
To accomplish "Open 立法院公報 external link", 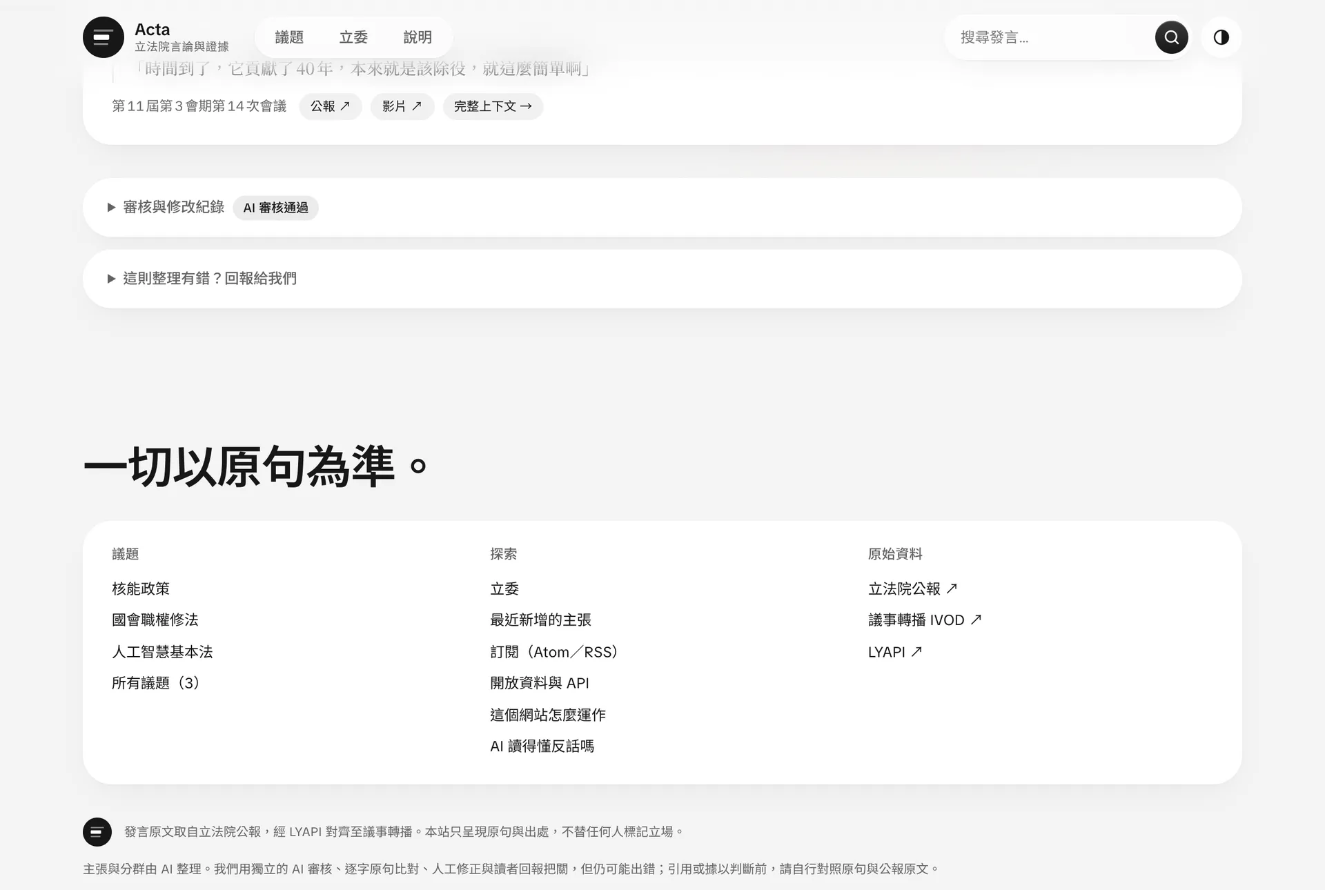I will [912, 589].
